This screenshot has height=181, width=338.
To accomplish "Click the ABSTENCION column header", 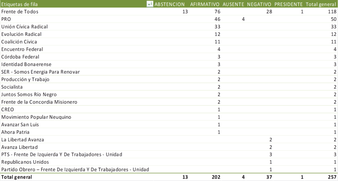I will pos(170,4).
